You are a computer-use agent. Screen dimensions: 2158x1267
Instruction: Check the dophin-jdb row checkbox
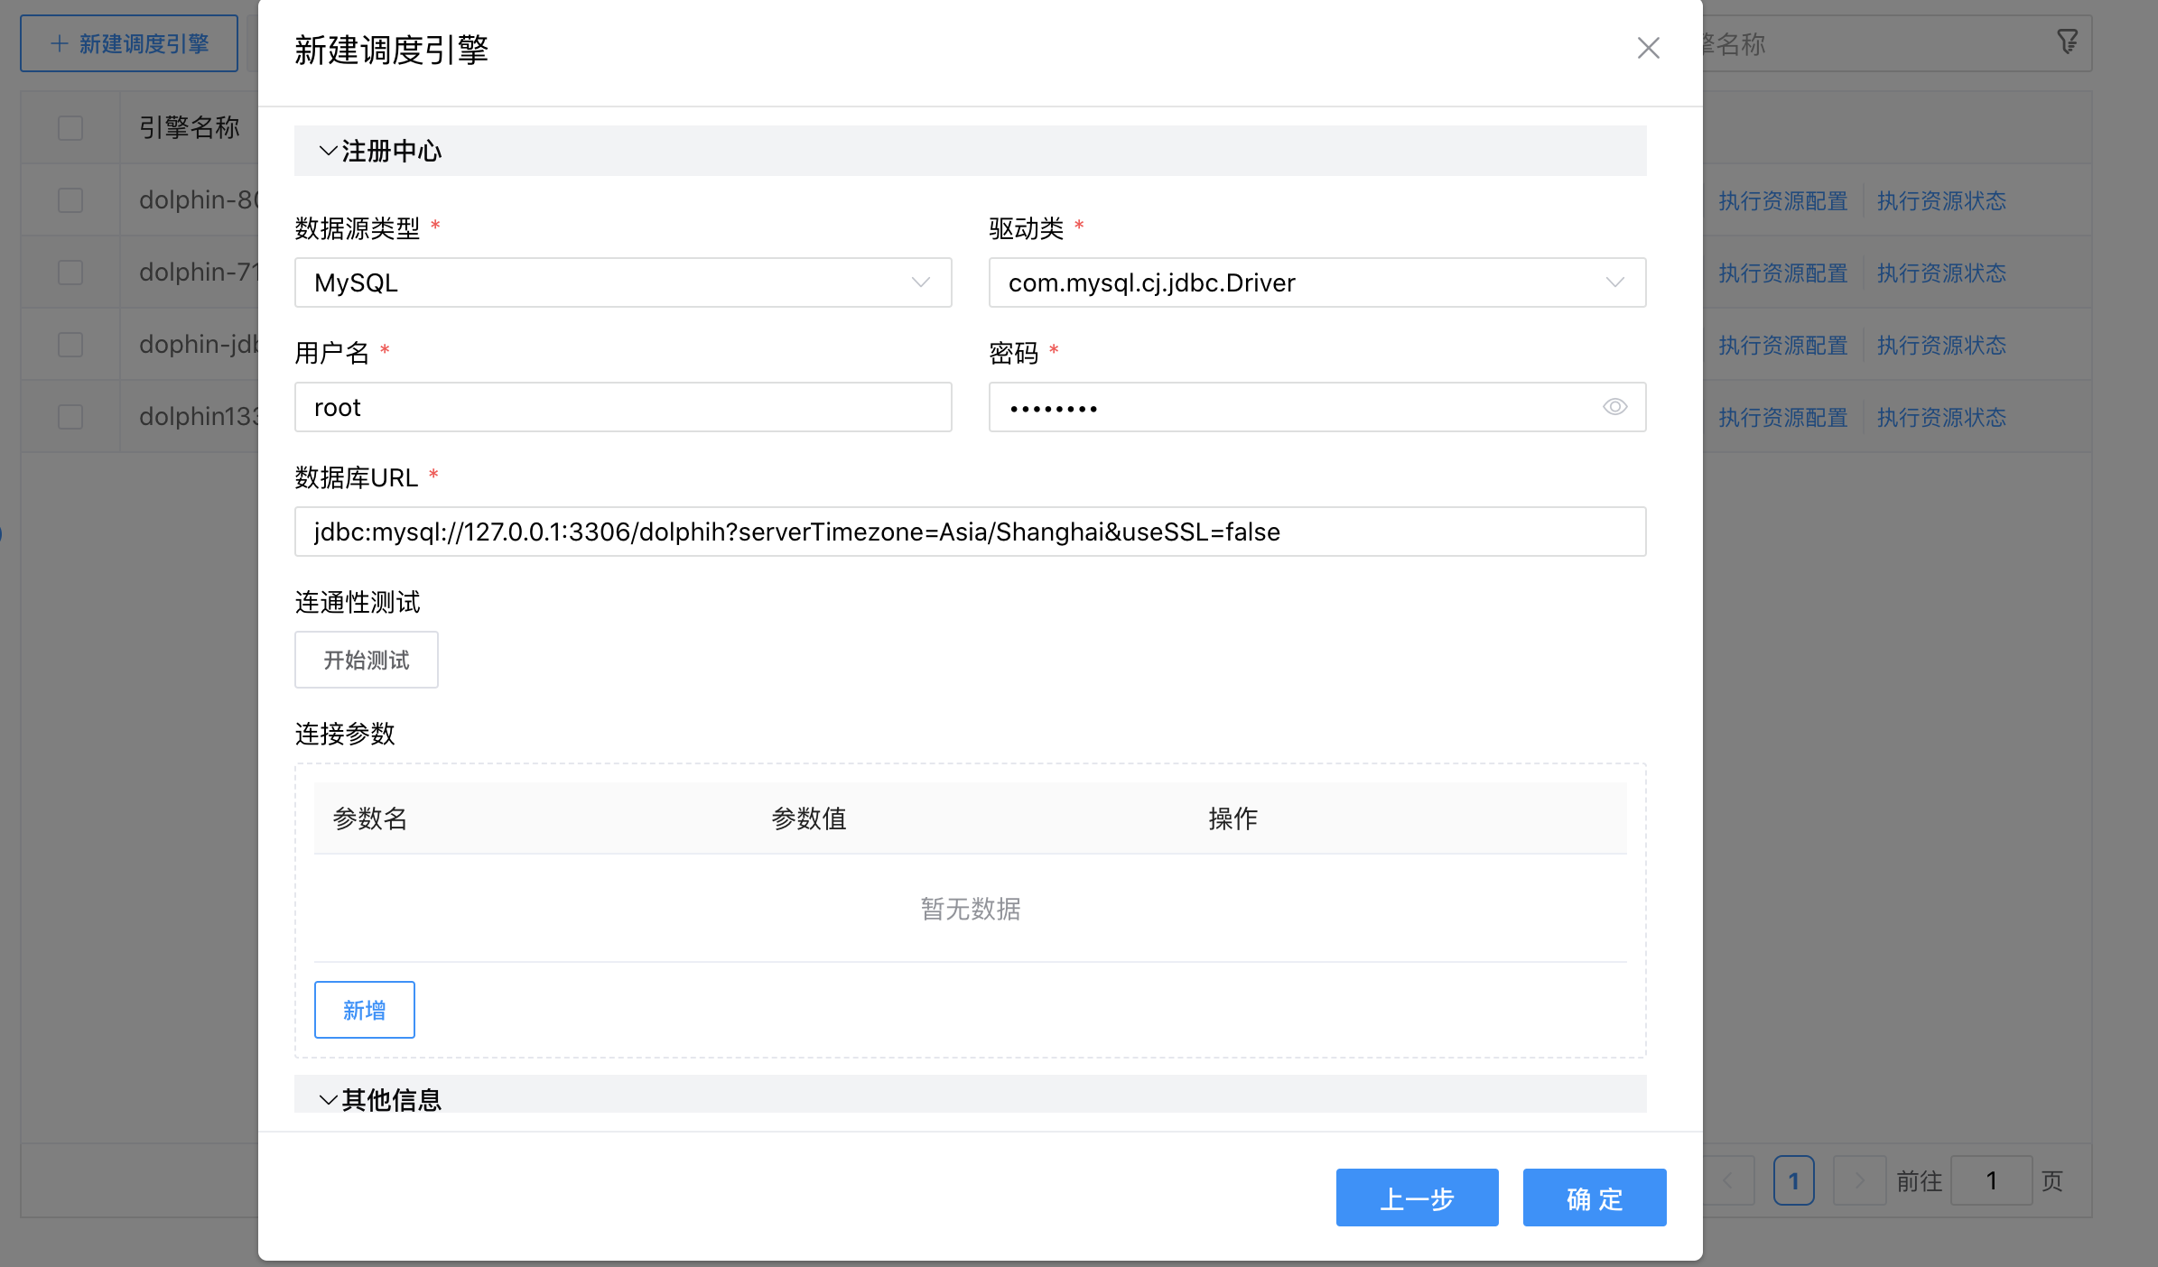coord(70,344)
